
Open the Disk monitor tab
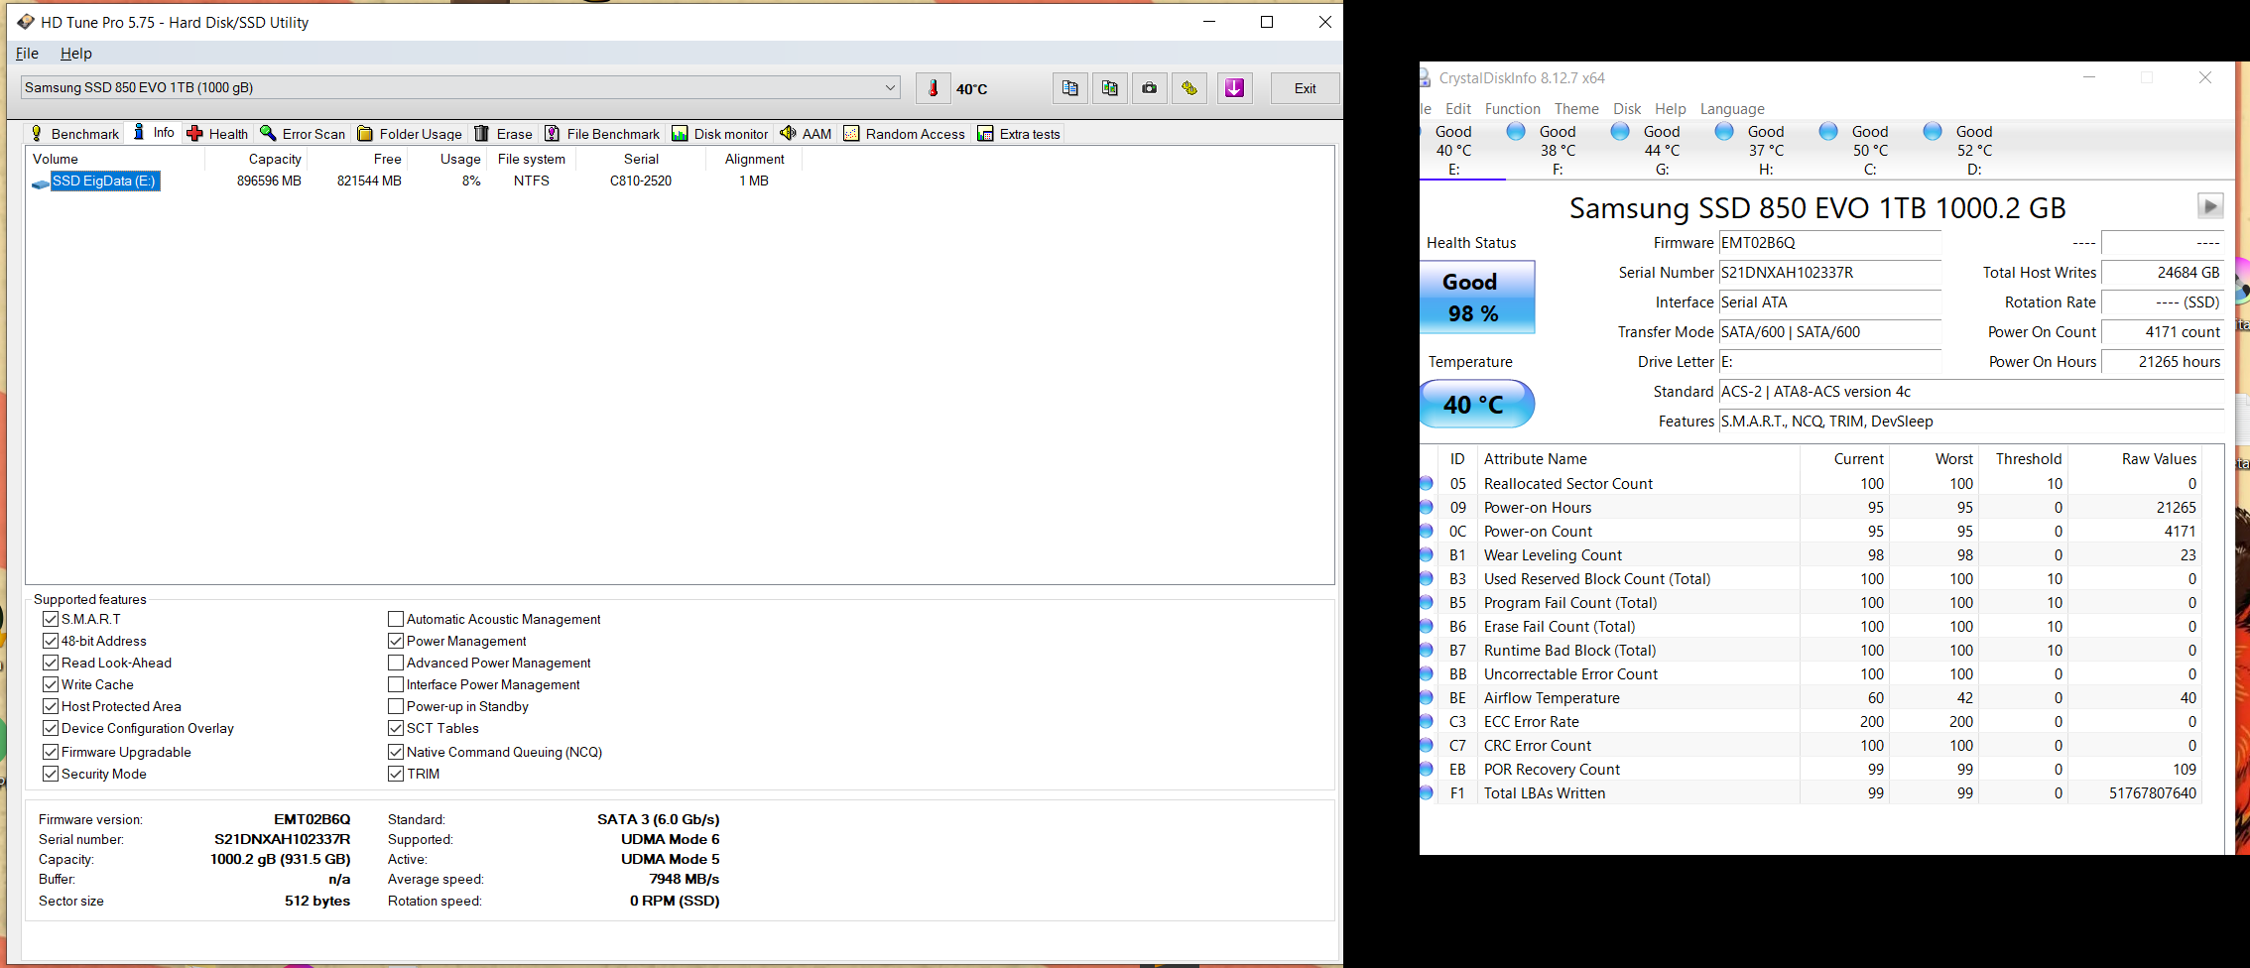pyautogui.click(x=720, y=134)
